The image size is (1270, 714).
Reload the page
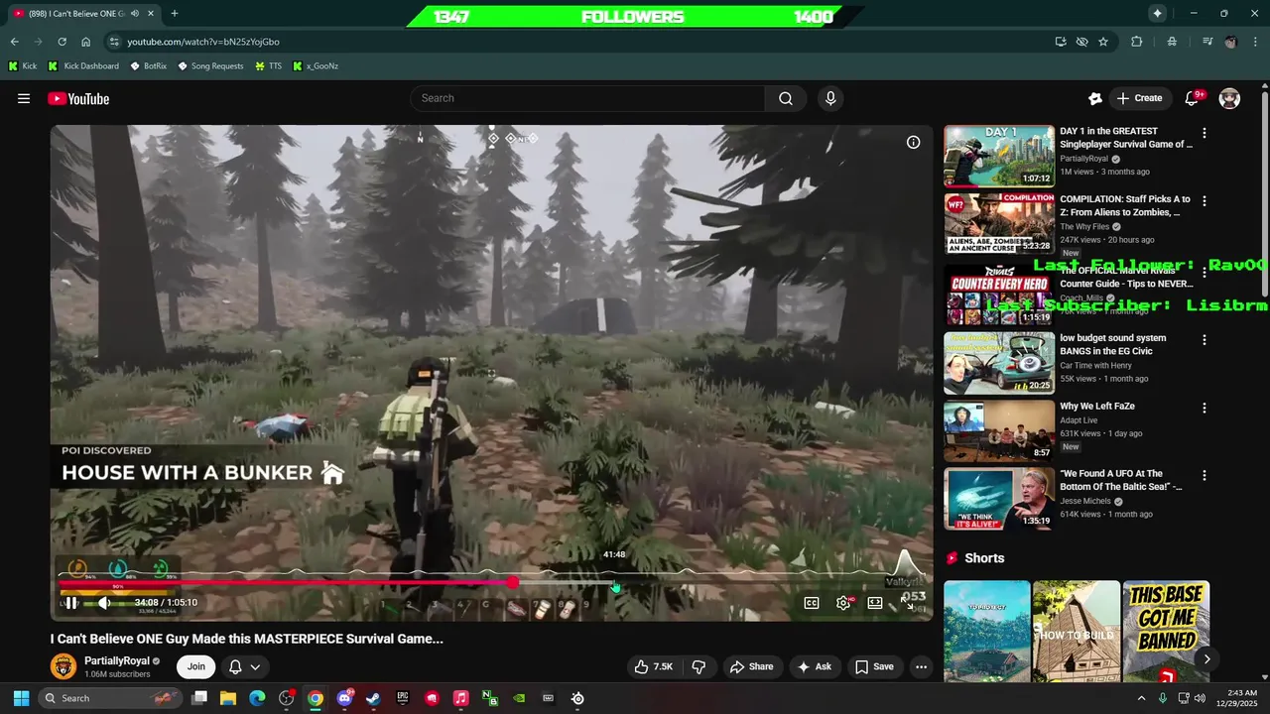point(62,42)
